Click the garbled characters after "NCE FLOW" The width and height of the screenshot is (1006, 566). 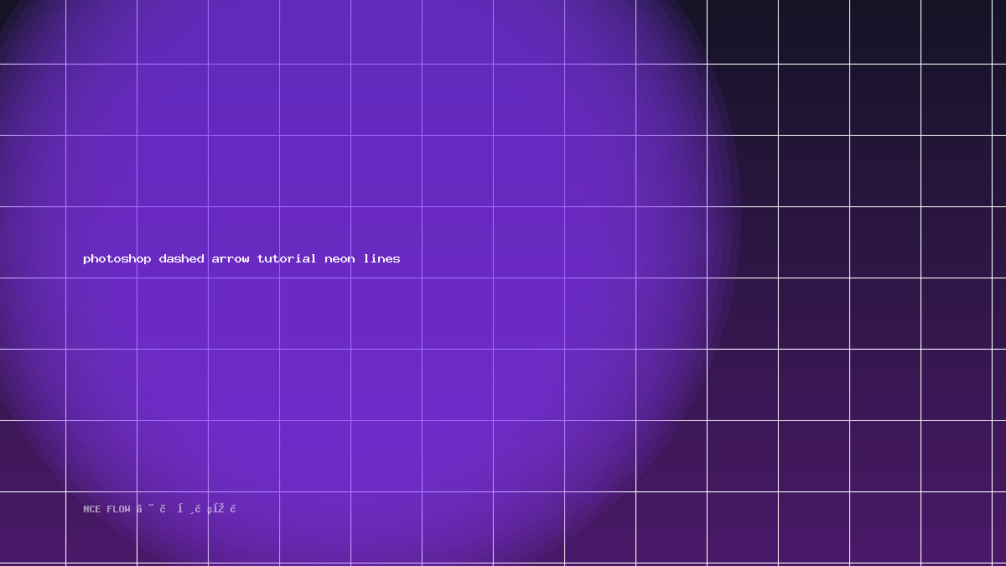click(186, 509)
